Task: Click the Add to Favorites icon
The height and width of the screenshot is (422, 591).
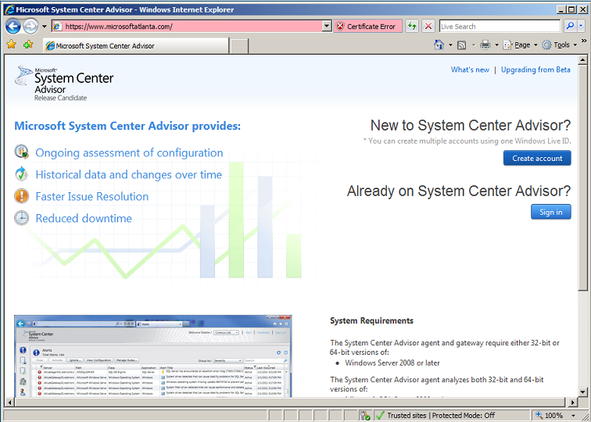Action: (x=28, y=45)
